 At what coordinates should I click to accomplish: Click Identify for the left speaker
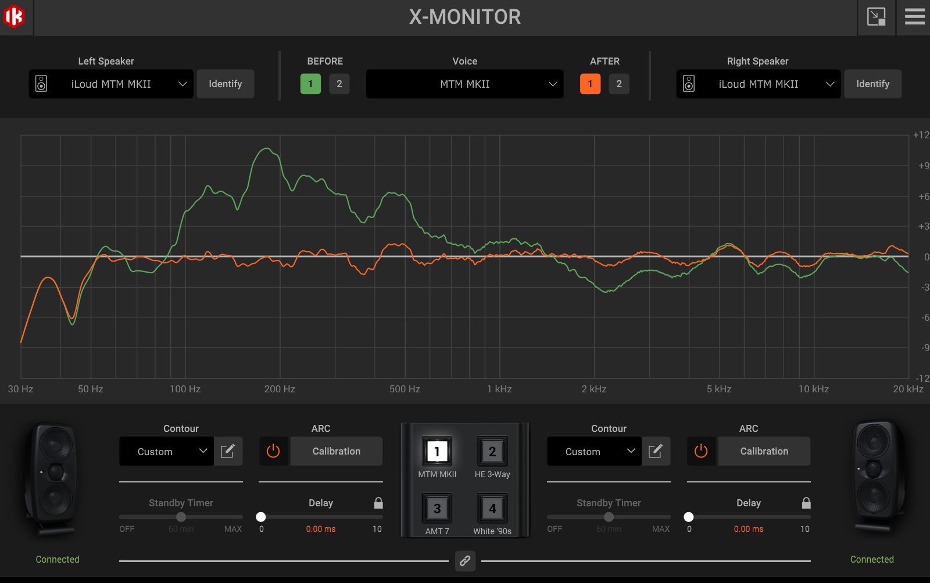tap(225, 84)
